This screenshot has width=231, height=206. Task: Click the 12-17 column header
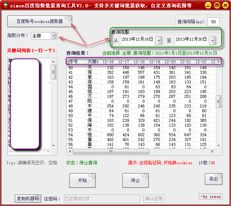(124, 61)
